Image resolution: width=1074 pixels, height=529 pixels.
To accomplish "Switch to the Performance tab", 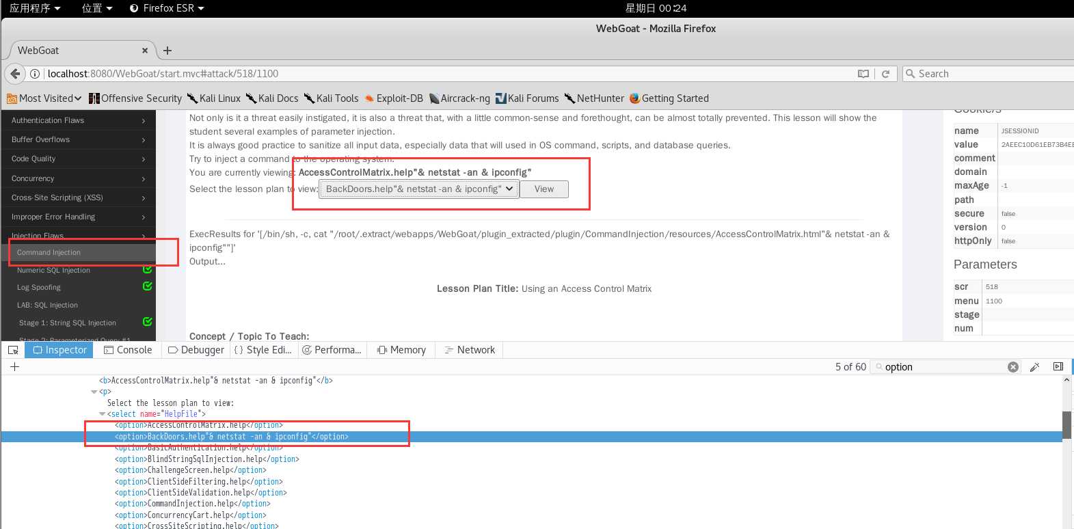I will click(332, 350).
